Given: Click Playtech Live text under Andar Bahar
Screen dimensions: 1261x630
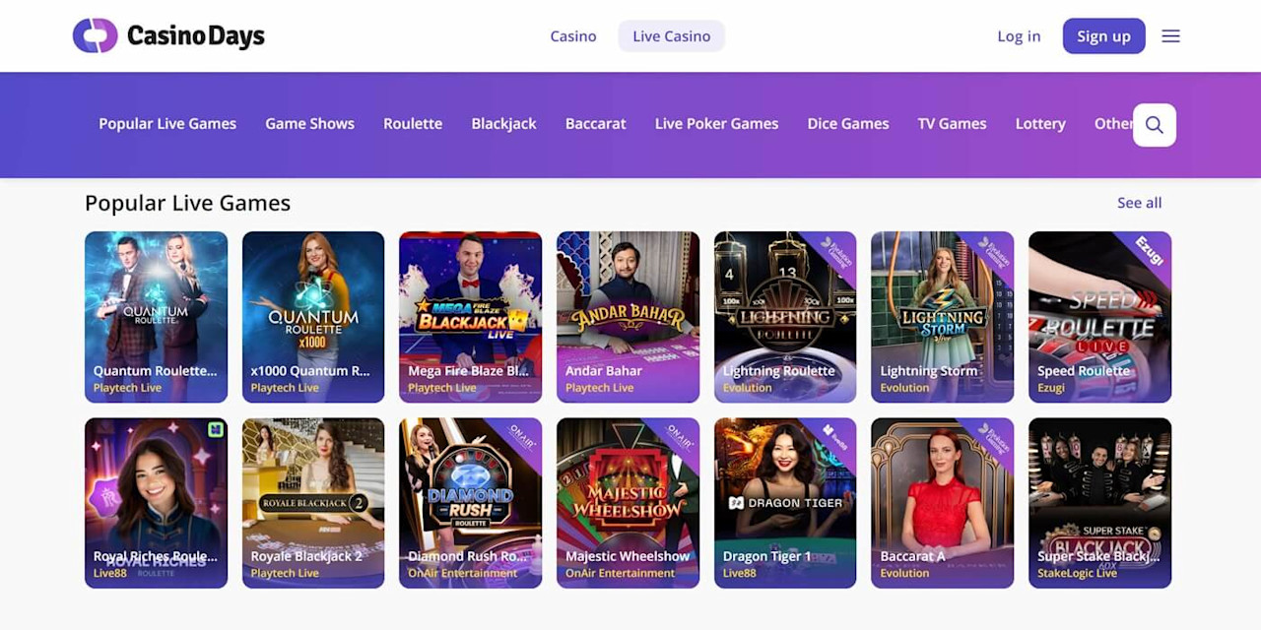Looking at the screenshot, I should [599, 388].
